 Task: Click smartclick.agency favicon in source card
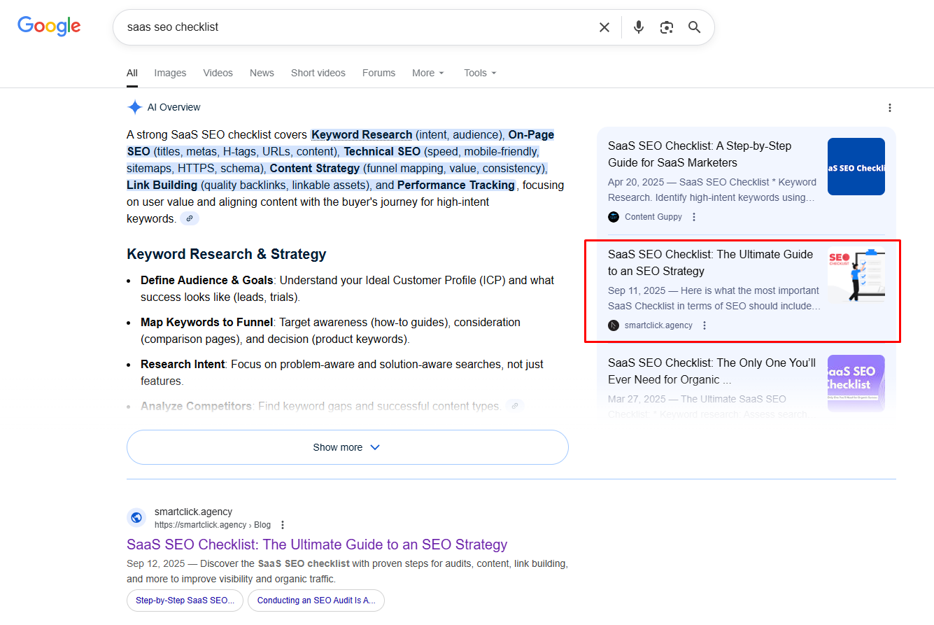(x=614, y=325)
